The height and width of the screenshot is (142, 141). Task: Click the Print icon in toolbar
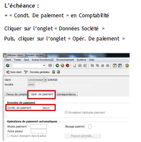[75, 65]
